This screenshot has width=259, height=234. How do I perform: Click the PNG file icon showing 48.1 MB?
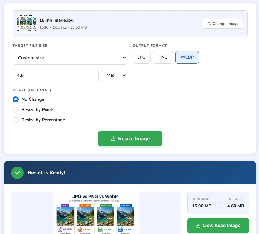[x=60, y=229]
